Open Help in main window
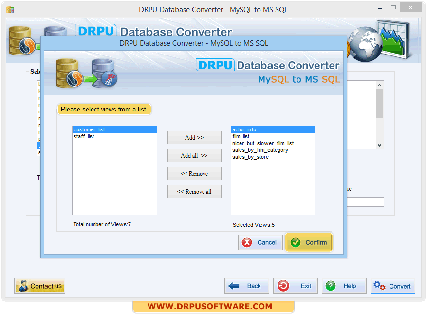The height and width of the screenshot is (314, 427). (344, 286)
